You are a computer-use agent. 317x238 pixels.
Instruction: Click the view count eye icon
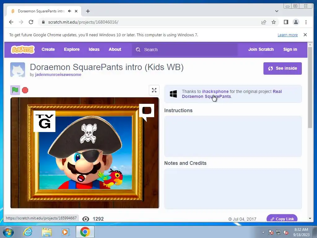pos(86,219)
